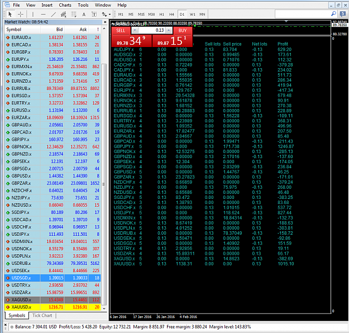349x333 pixels.
Task: Click the connection status icon near Balance
Action: [x=12, y=327]
